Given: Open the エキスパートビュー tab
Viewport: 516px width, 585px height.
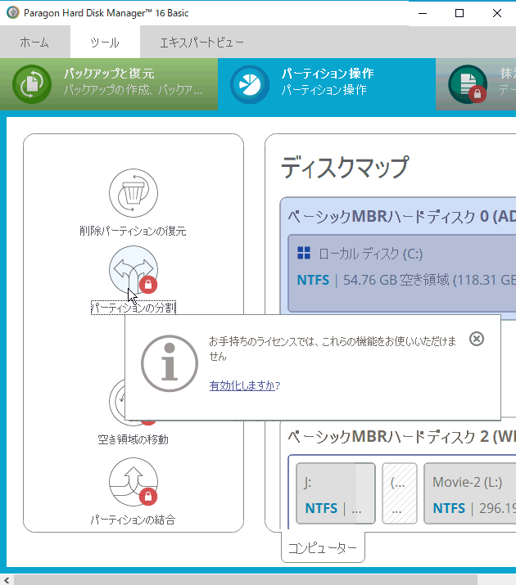Looking at the screenshot, I should tap(201, 43).
